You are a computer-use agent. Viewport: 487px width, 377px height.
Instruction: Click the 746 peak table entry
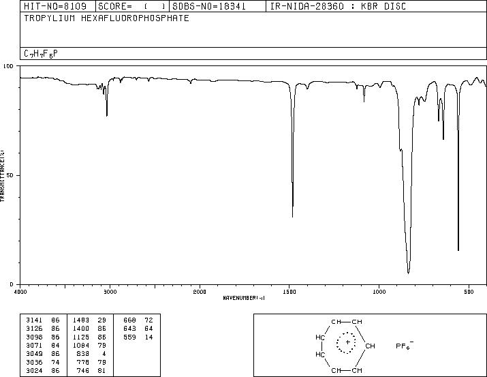point(83,371)
